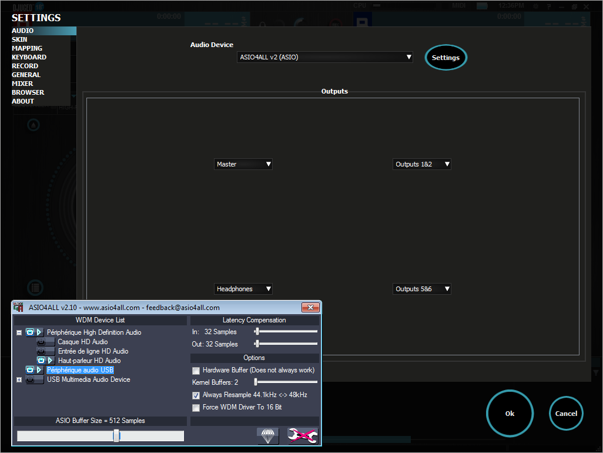
Task: Enable Force WDM Driver To 16 Bit
Action: (196, 408)
